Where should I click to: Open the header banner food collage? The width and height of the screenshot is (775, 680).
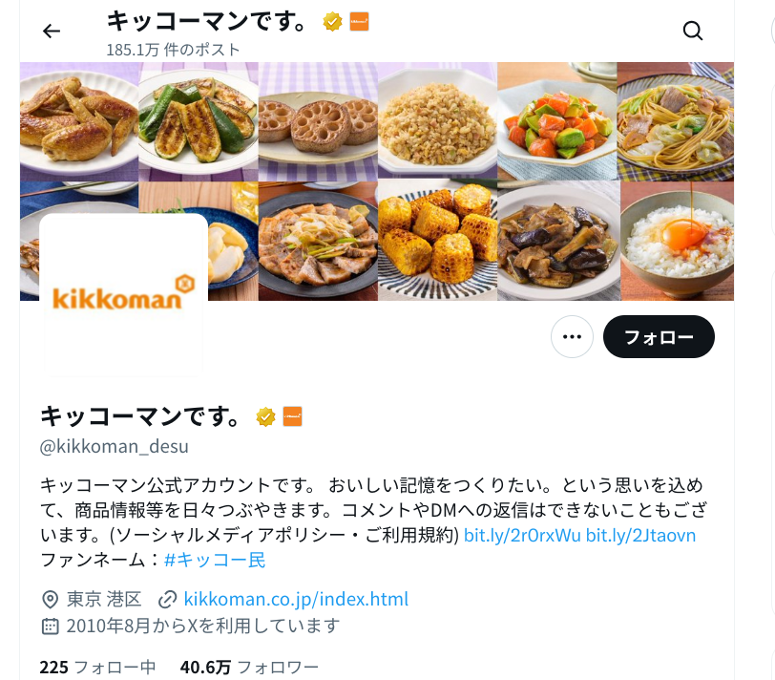click(377, 181)
